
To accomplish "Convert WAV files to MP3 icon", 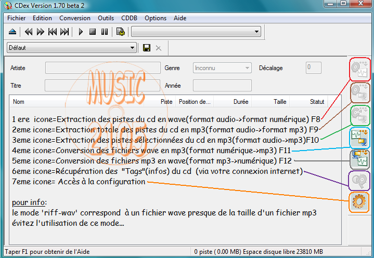I will tap(359, 138).
